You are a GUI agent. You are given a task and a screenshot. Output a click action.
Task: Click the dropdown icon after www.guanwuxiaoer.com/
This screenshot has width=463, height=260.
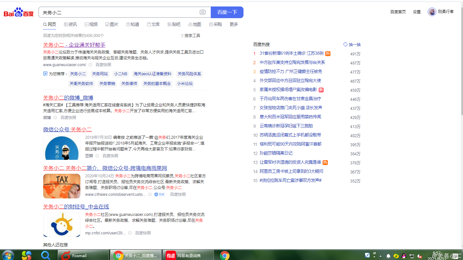(x=90, y=65)
